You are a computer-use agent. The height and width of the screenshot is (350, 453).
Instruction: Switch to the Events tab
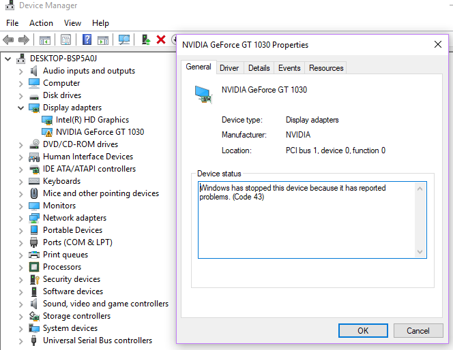tap(289, 68)
